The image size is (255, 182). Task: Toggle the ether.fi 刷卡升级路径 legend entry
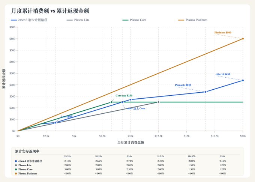[29, 20]
